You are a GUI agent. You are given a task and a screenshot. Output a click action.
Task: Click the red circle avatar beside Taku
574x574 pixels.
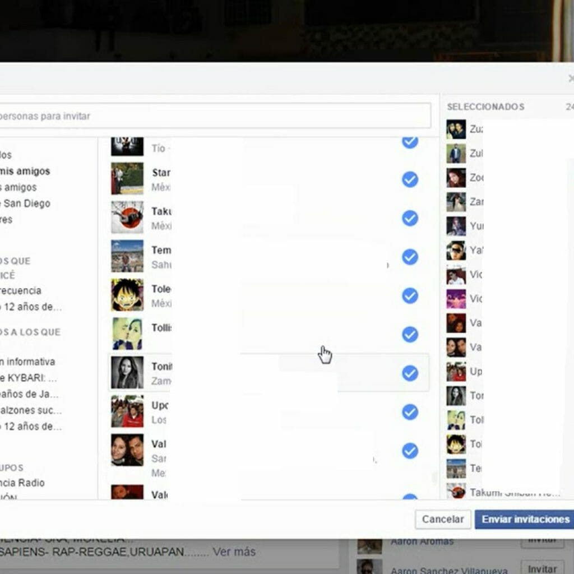[127, 217]
